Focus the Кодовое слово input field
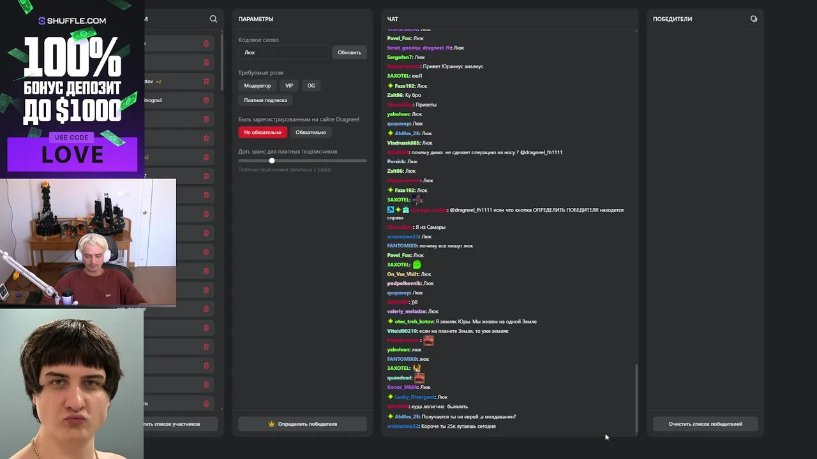 pyautogui.click(x=283, y=52)
